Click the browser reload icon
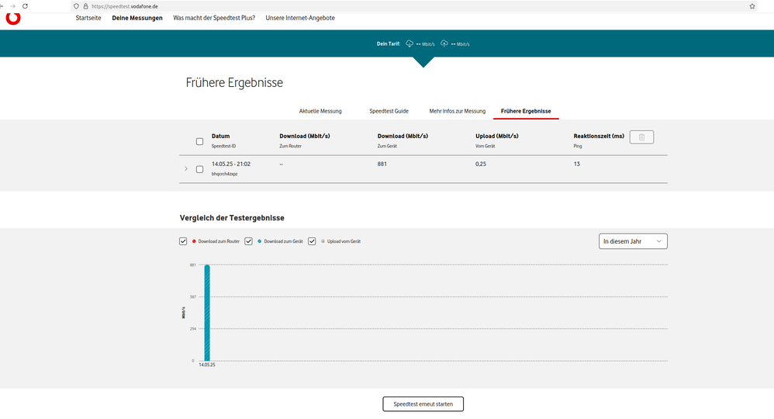This screenshot has height=419, width=774. pos(25,5)
